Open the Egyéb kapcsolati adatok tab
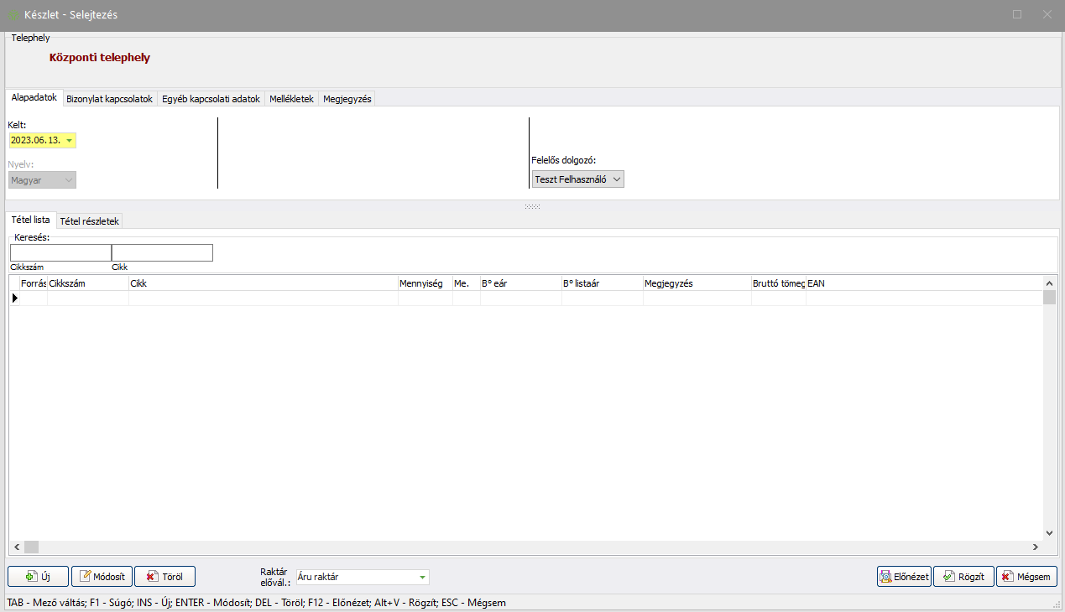 [211, 99]
